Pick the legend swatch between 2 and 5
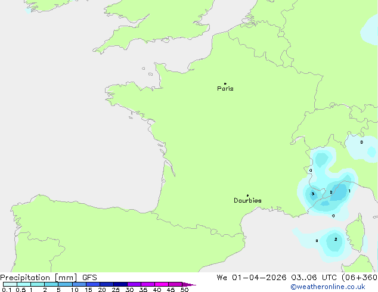The height and width of the screenshot is (292, 378). click(51, 284)
